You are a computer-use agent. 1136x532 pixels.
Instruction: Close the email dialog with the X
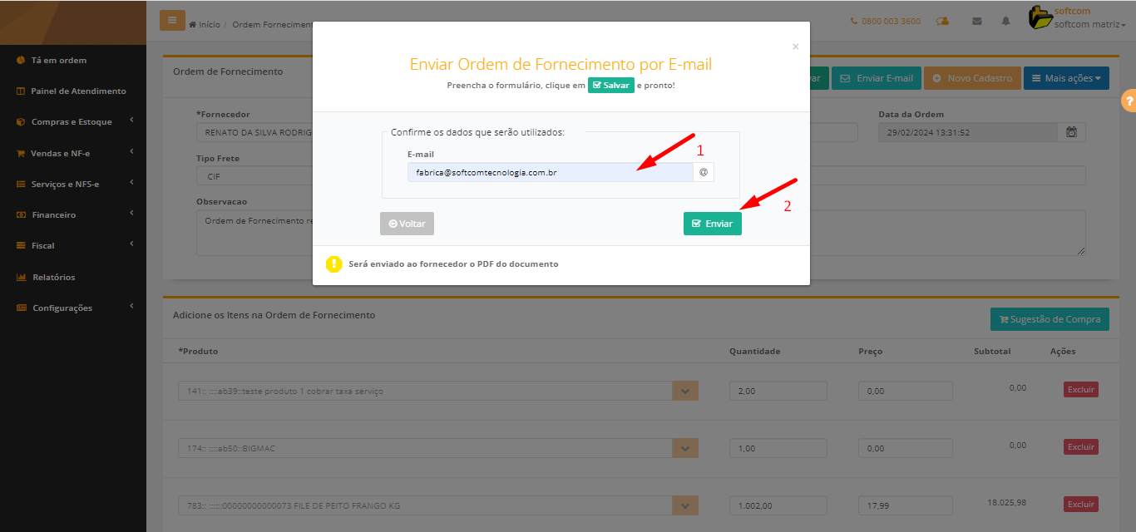pyautogui.click(x=795, y=47)
